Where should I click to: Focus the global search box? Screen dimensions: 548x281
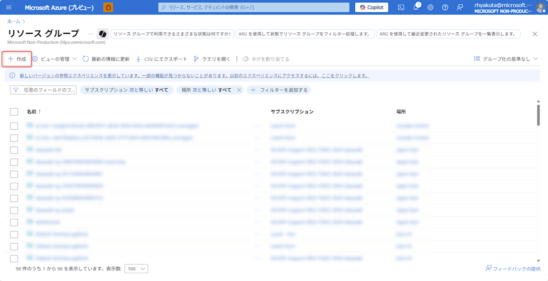pos(253,7)
